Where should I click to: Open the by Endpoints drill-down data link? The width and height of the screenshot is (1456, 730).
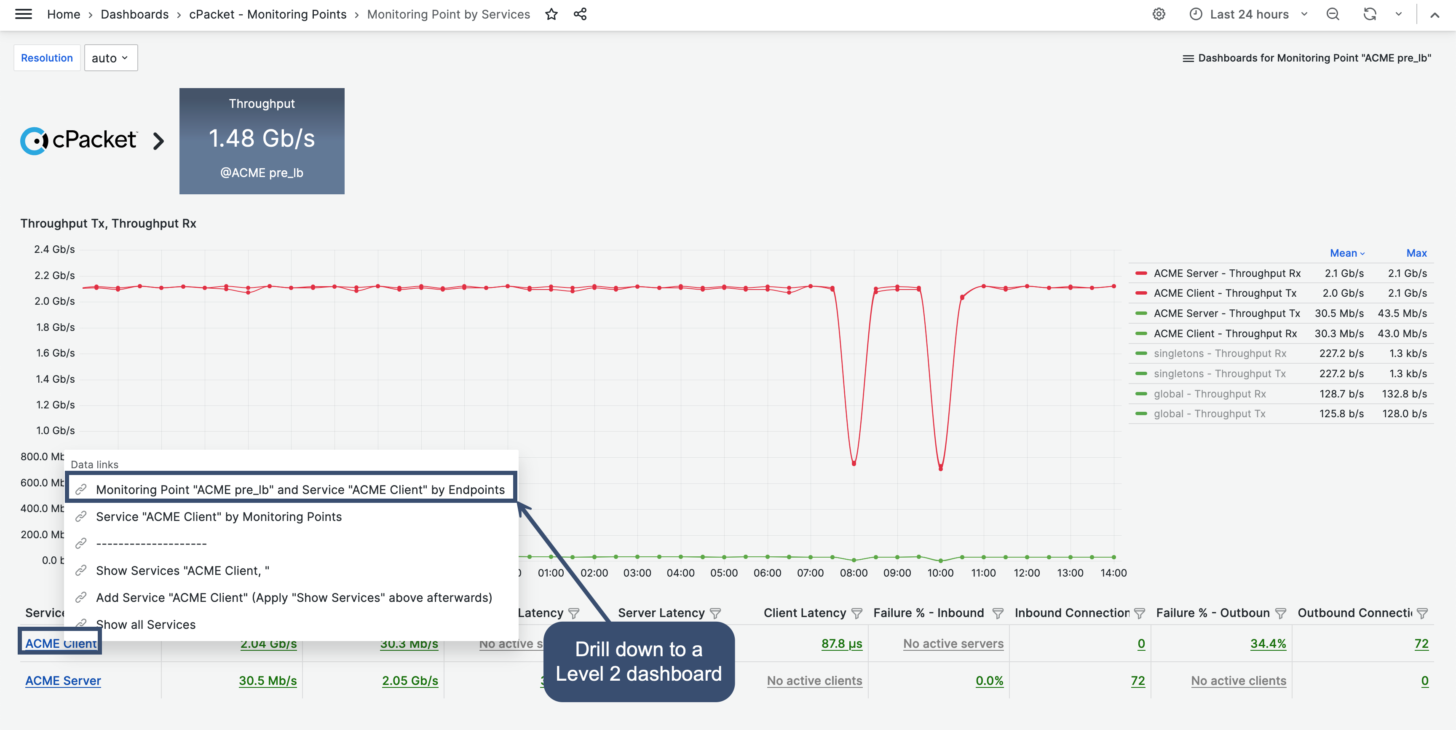point(292,490)
